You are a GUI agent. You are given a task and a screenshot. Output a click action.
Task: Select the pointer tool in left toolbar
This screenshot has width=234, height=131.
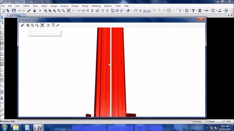[2, 17]
